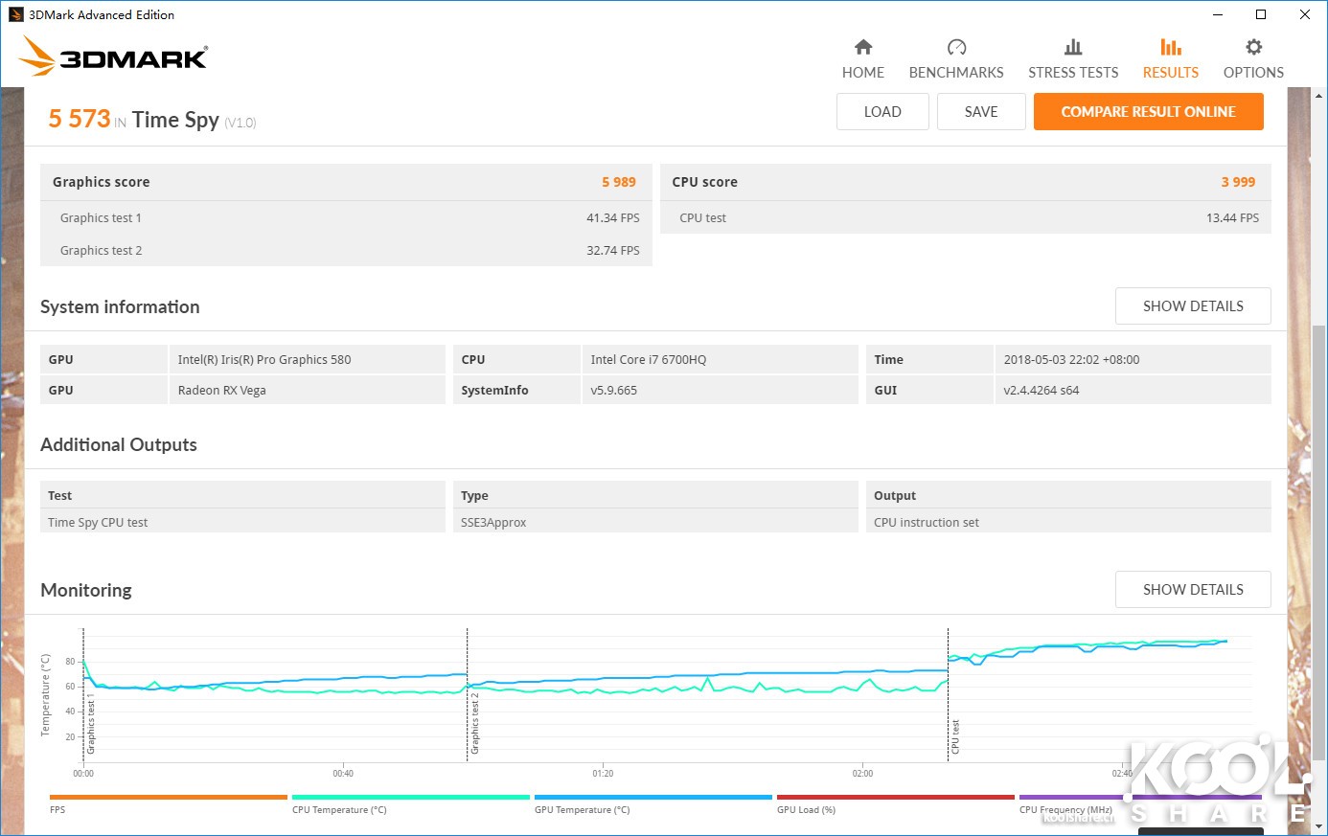Screen dimensions: 1328x836
Task: Open Stress Tests via the chart icon
Action: pos(1073,47)
